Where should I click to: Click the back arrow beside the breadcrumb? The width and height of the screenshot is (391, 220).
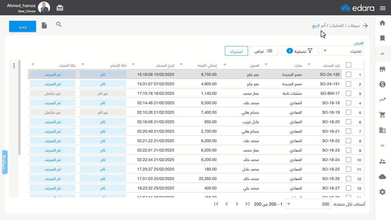(365, 26)
